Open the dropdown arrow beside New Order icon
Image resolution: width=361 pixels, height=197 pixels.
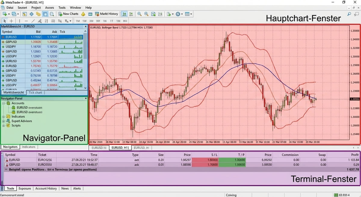9,14
